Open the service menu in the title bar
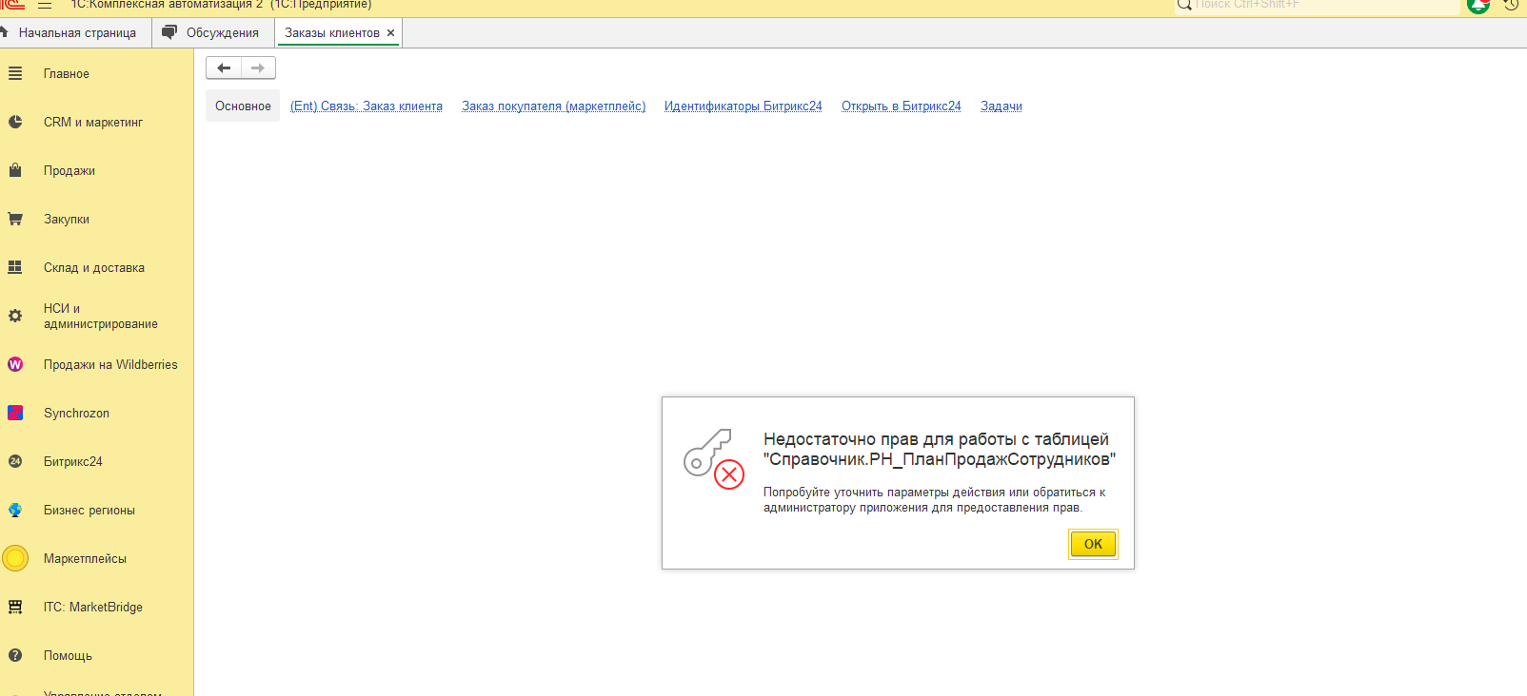1527x696 pixels. tap(45, 5)
